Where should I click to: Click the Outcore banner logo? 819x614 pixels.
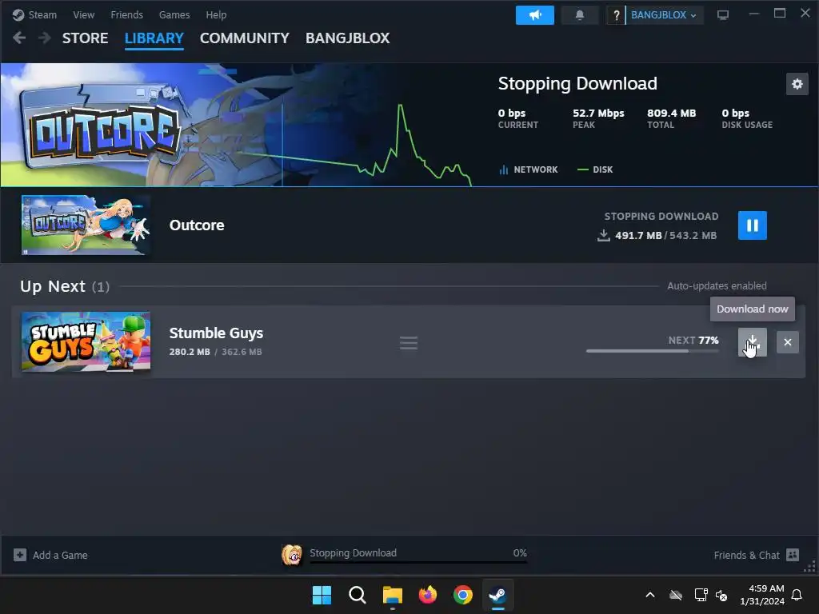coord(103,129)
